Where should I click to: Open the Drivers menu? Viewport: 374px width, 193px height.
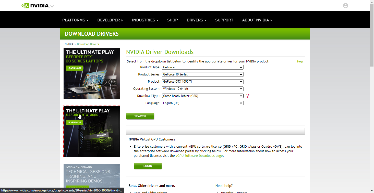click(196, 20)
